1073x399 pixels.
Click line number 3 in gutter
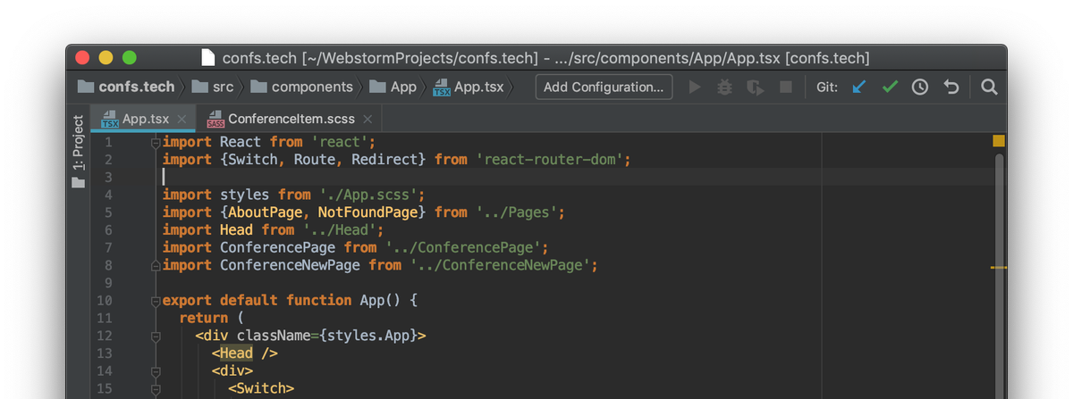(x=107, y=177)
